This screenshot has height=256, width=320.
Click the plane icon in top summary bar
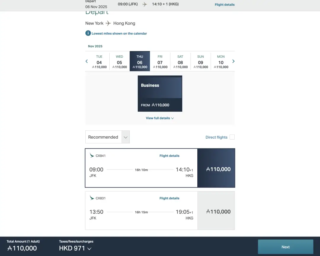pos(145,4)
